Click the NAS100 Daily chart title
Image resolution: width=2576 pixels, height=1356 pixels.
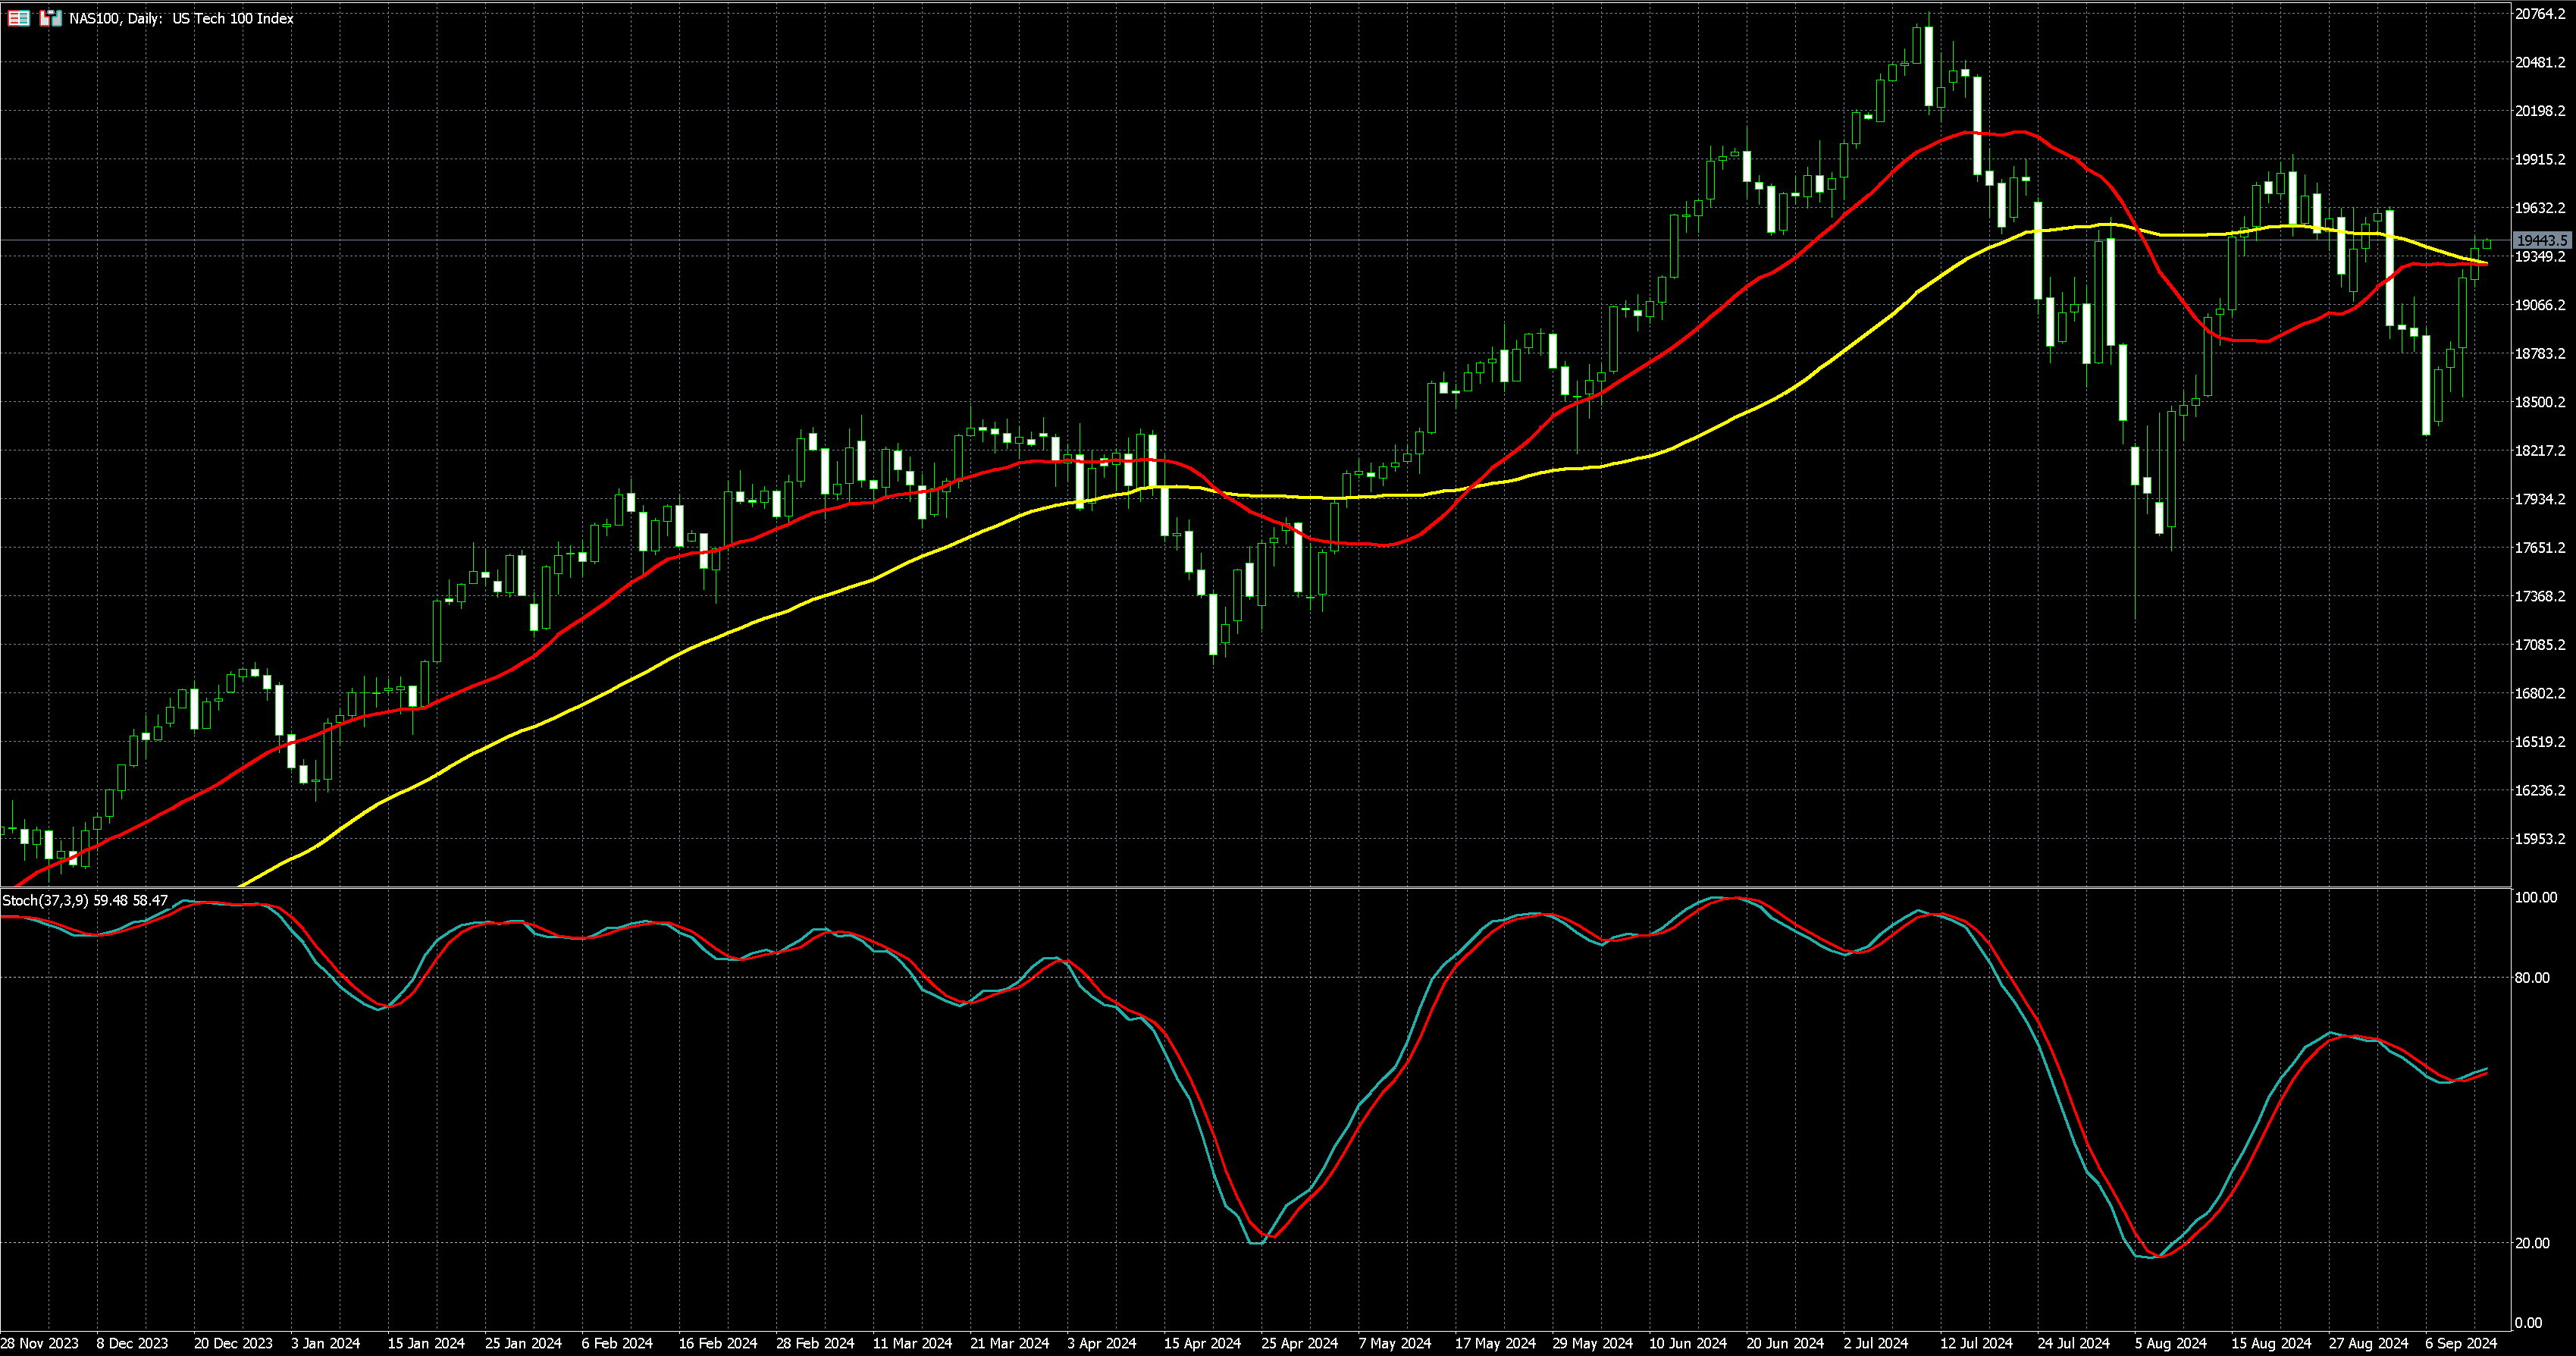coord(180,18)
